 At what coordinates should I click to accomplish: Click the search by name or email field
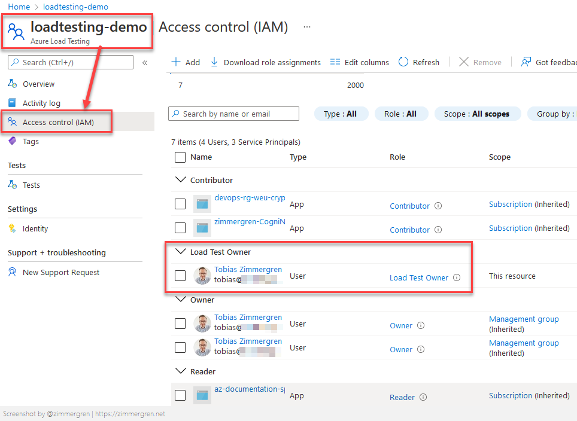233,114
